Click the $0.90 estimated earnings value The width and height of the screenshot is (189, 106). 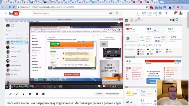pyautogui.click(x=173, y=37)
